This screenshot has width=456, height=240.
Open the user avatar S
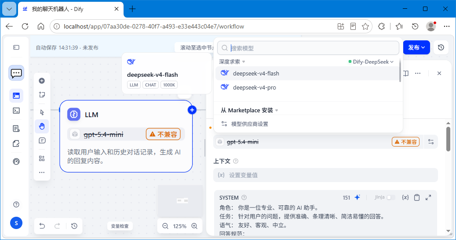click(16, 223)
